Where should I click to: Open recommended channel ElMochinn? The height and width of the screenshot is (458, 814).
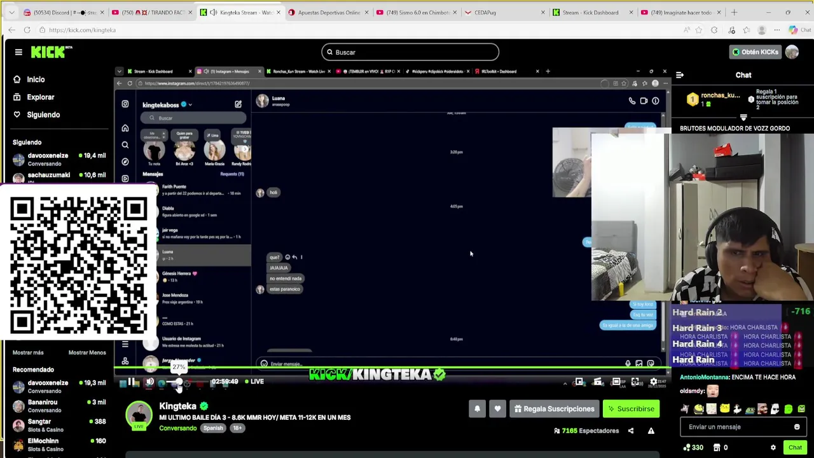click(x=59, y=444)
